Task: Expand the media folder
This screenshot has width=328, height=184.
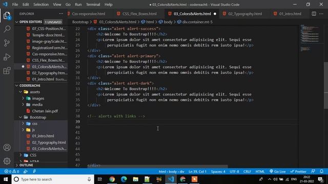Action: tap(23, 104)
